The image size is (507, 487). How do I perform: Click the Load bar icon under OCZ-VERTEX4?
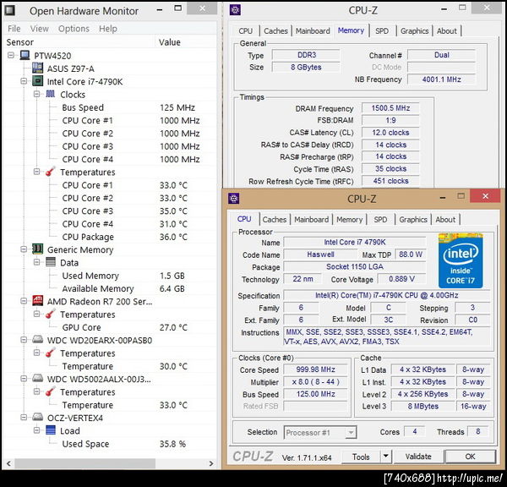51,430
